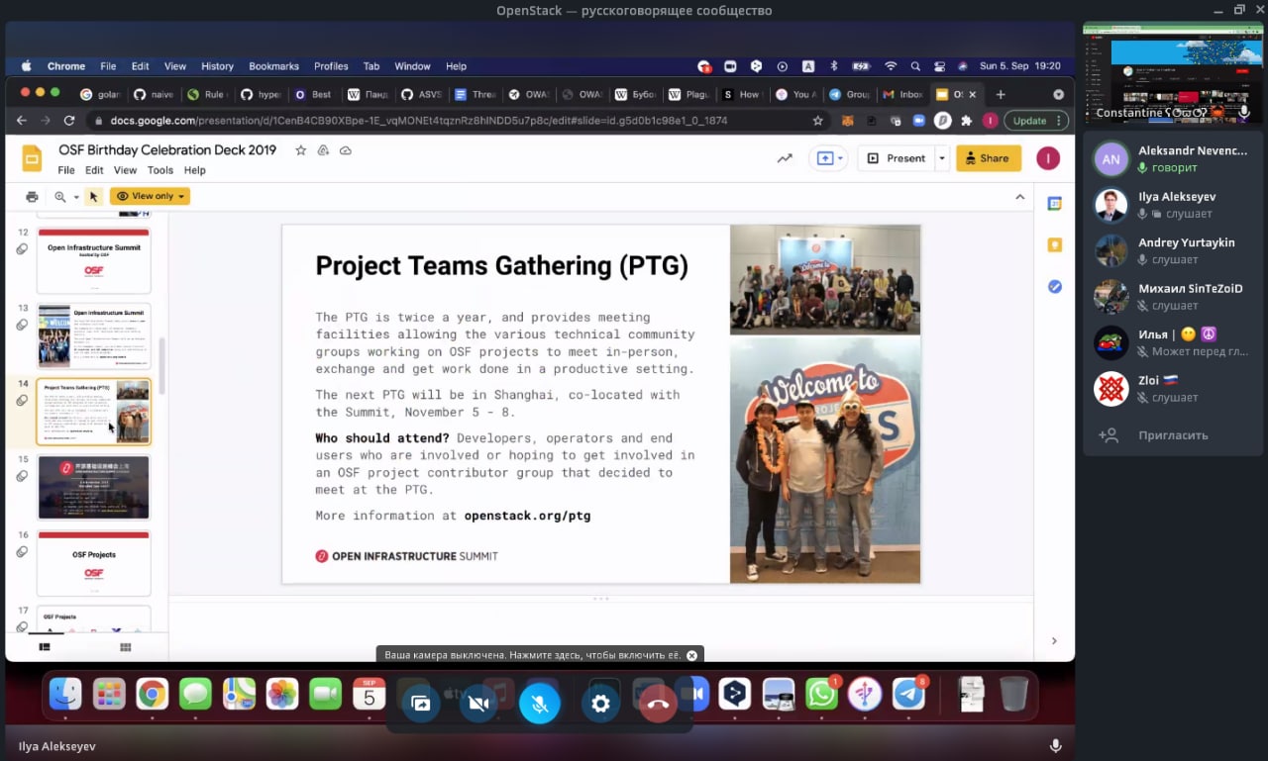Hang up with the red end call button
The height and width of the screenshot is (761, 1268).
pyautogui.click(x=659, y=704)
